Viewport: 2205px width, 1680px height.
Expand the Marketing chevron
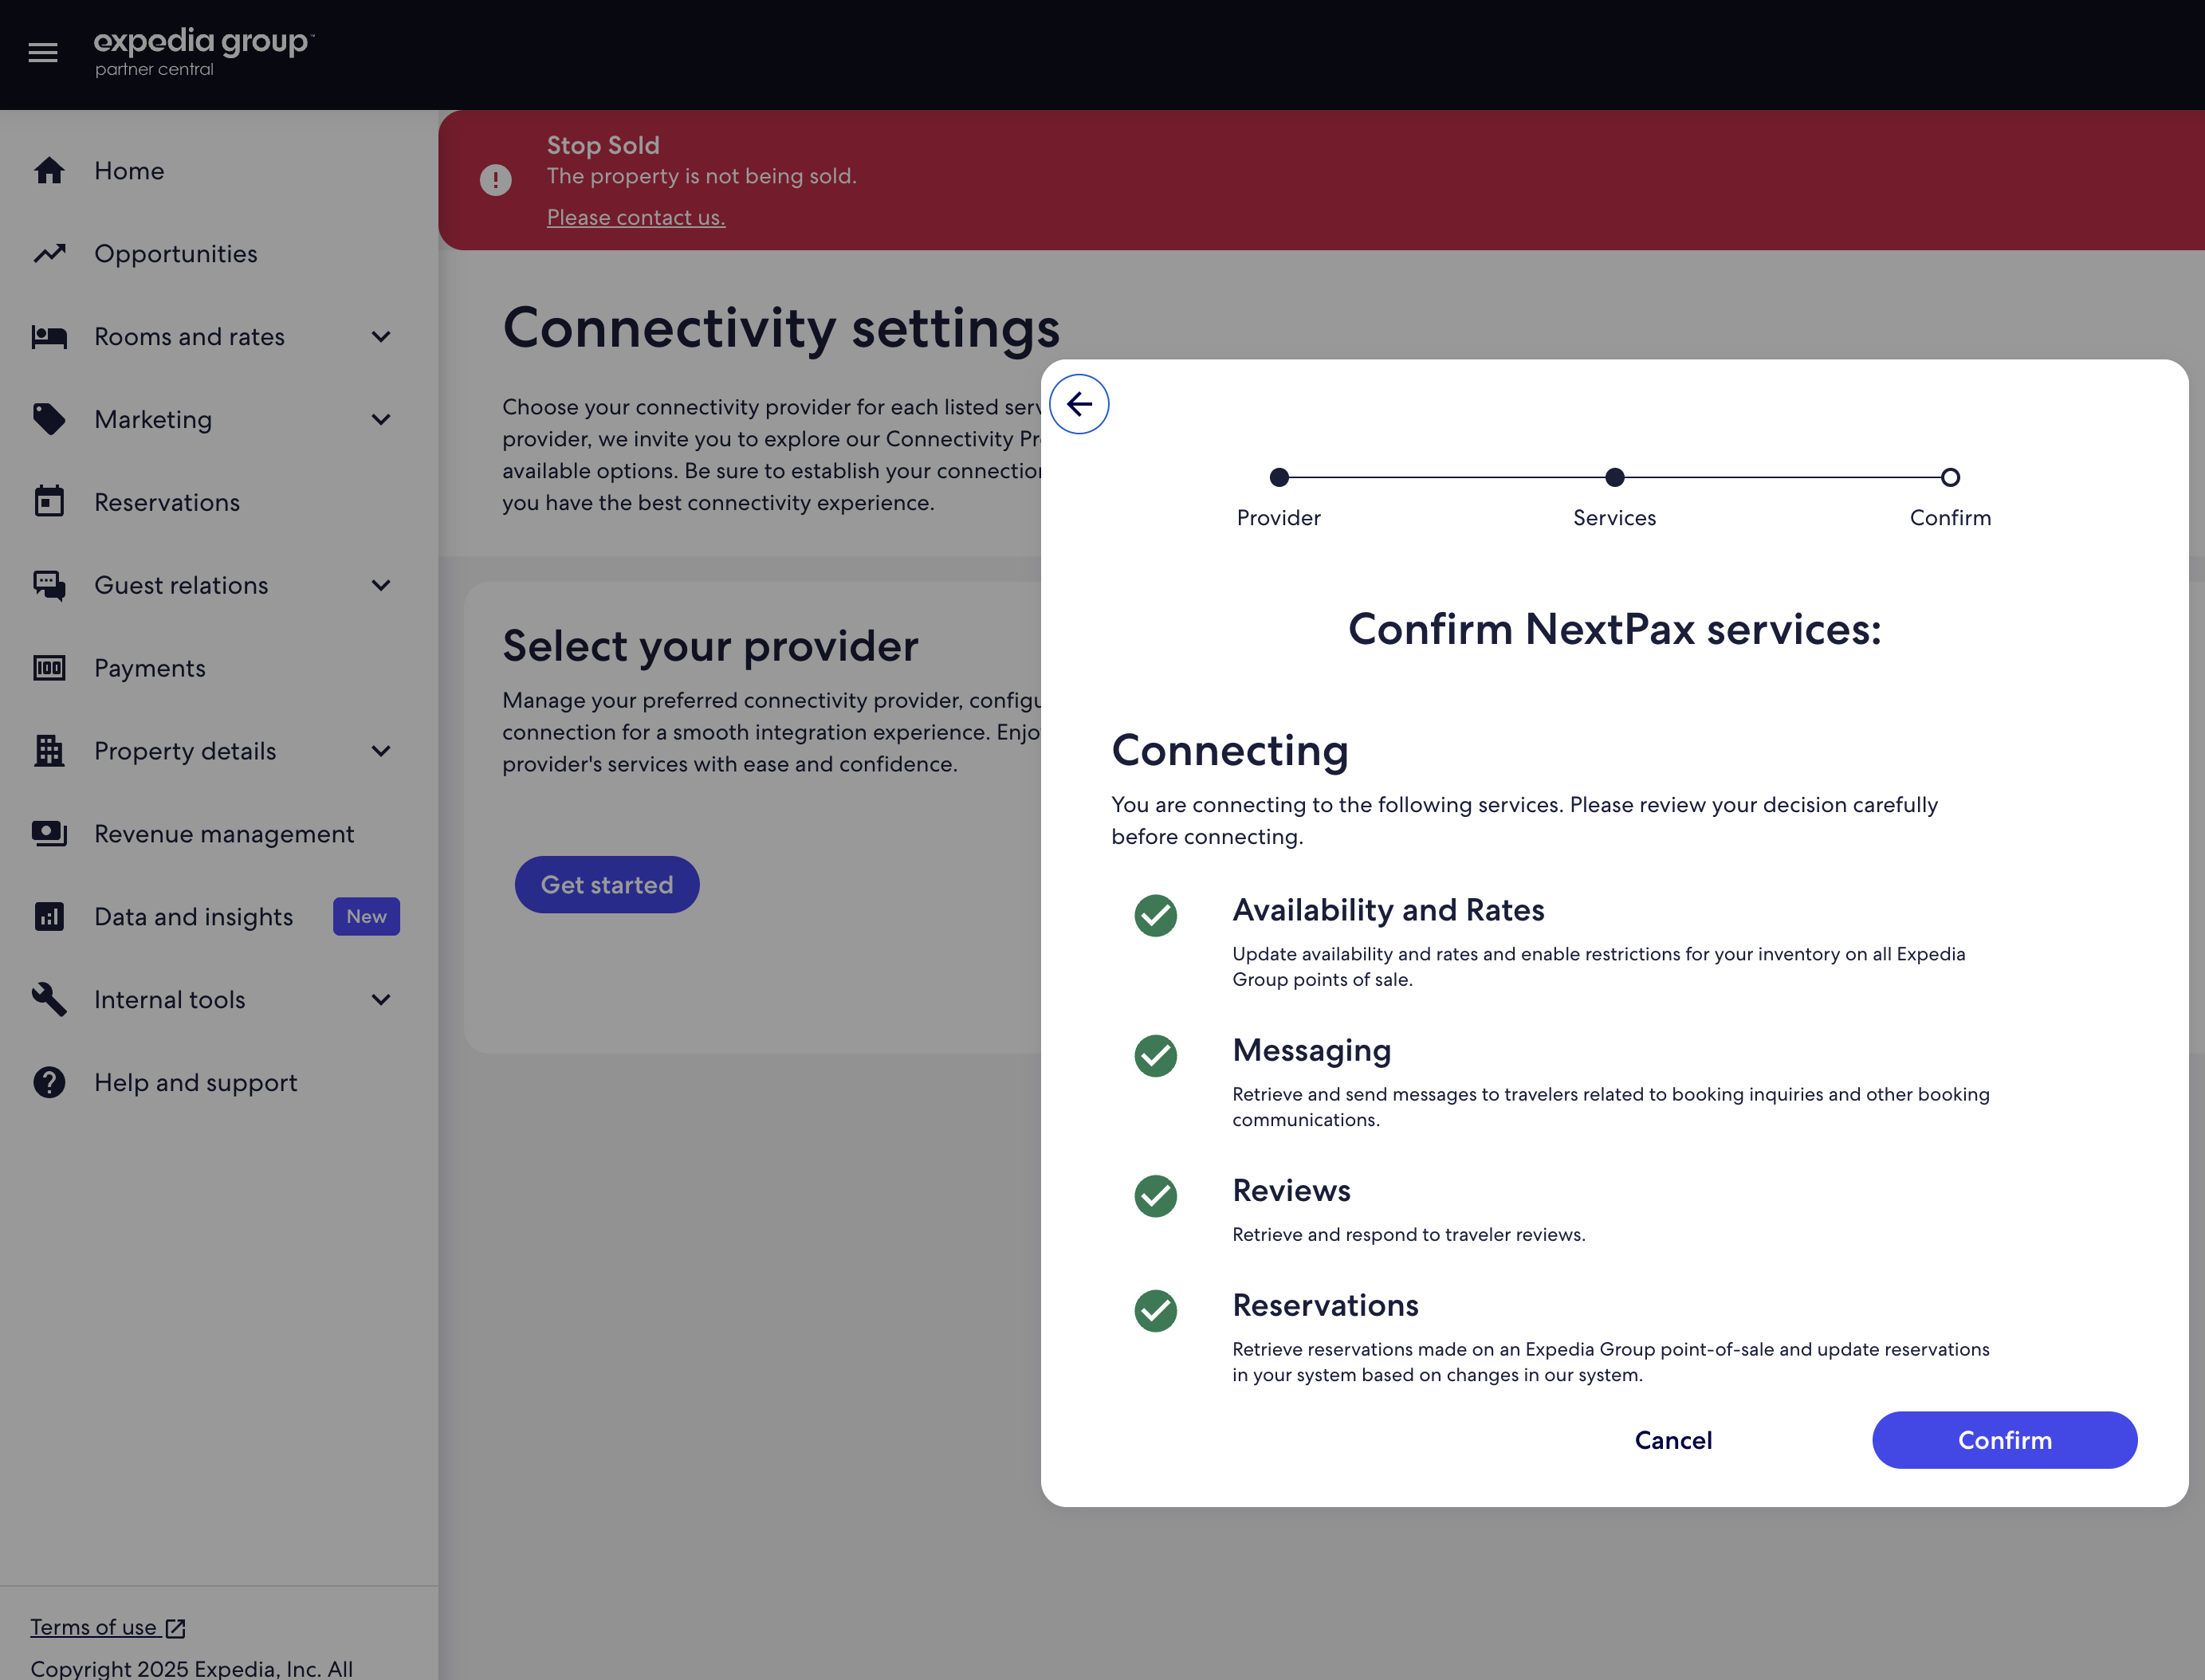tap(381, 420)
